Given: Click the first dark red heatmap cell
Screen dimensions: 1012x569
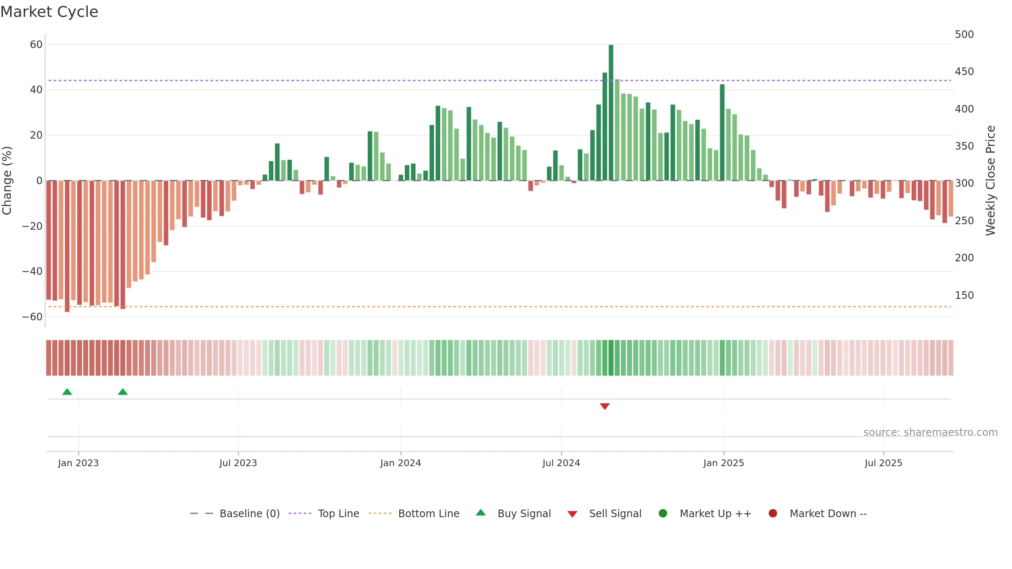Looking at the screenshot, I should 48,358.
